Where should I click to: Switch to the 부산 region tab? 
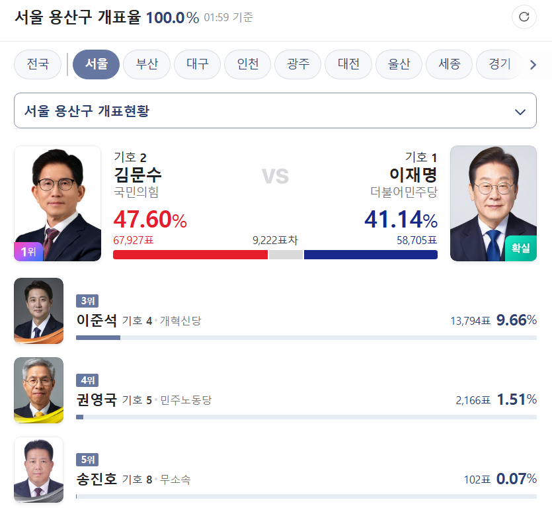(x=147, y=65)
